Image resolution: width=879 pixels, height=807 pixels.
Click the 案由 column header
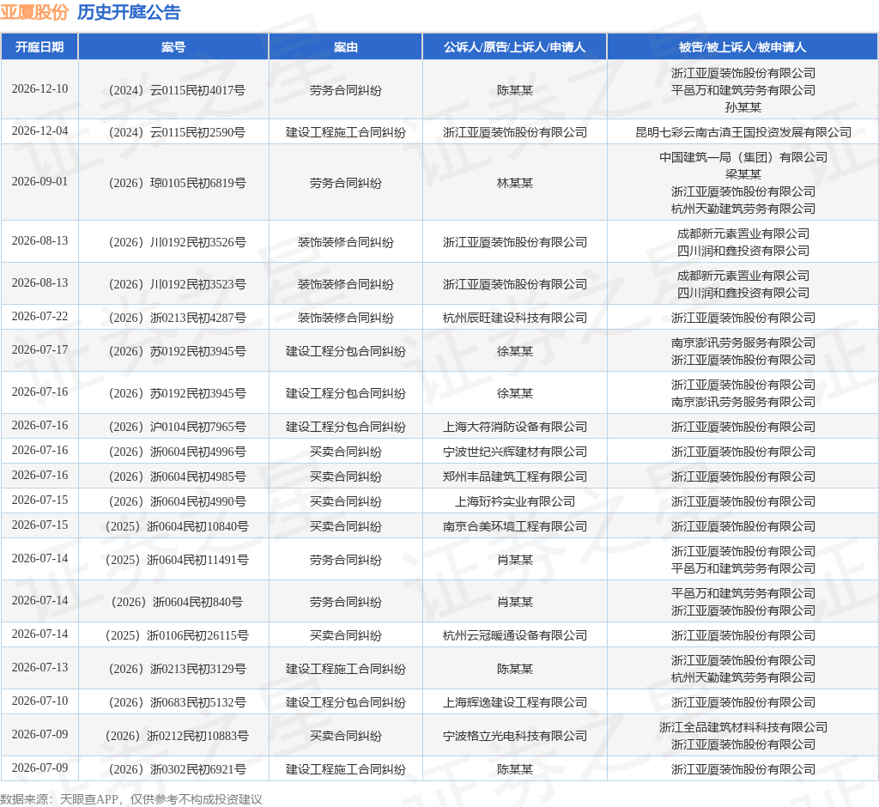345,47
